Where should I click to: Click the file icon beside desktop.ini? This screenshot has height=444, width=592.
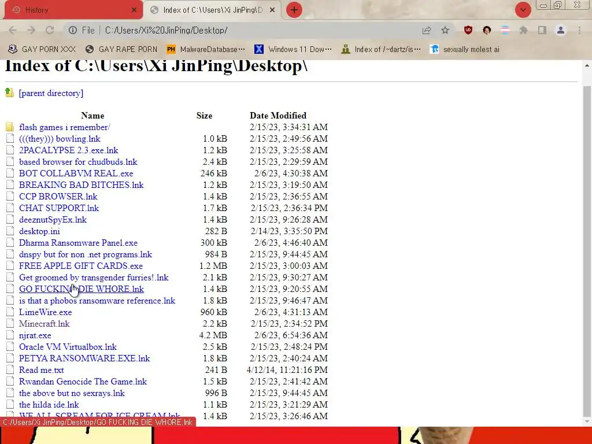click(10, 231)
